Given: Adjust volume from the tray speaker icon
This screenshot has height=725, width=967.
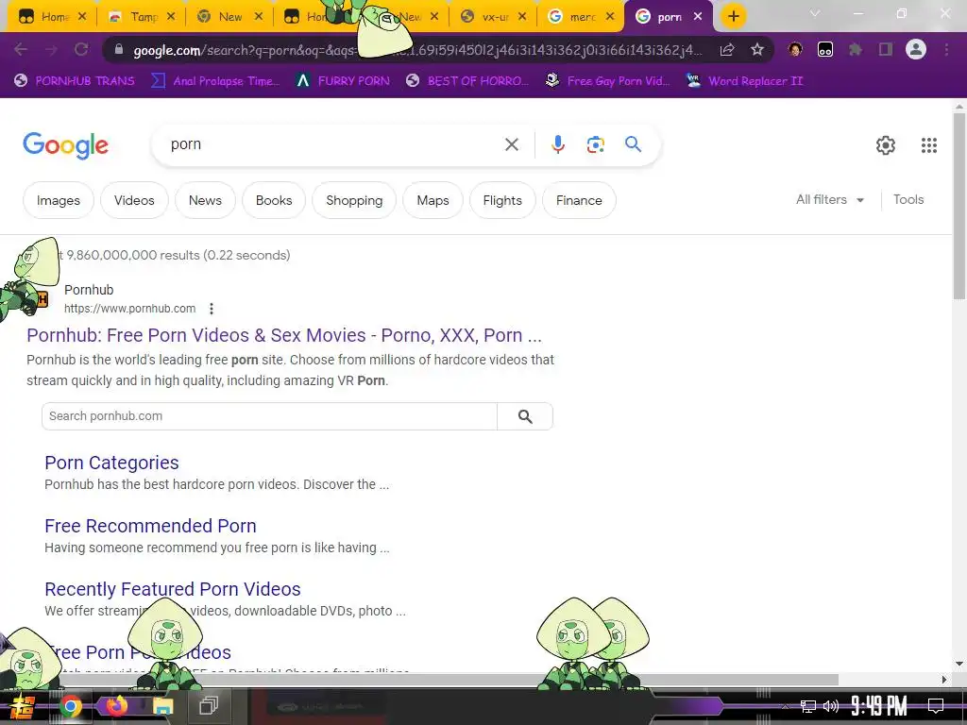Looking at the screenshot, I should 831,706.
